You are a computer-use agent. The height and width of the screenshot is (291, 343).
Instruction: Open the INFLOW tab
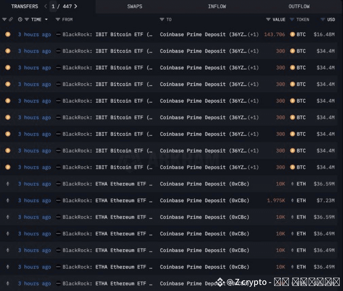217,6
